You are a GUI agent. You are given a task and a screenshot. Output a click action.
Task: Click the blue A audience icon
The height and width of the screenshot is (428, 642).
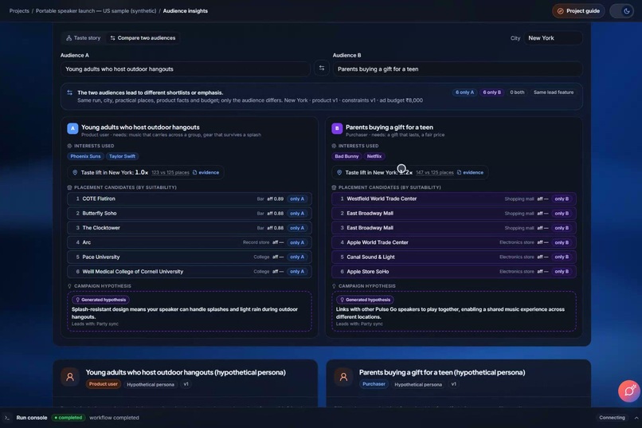tap(72, 128)
